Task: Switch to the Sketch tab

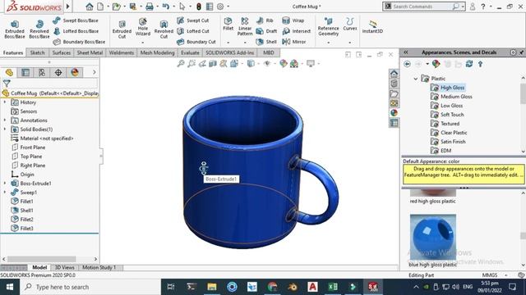Action: pos(37,52)
